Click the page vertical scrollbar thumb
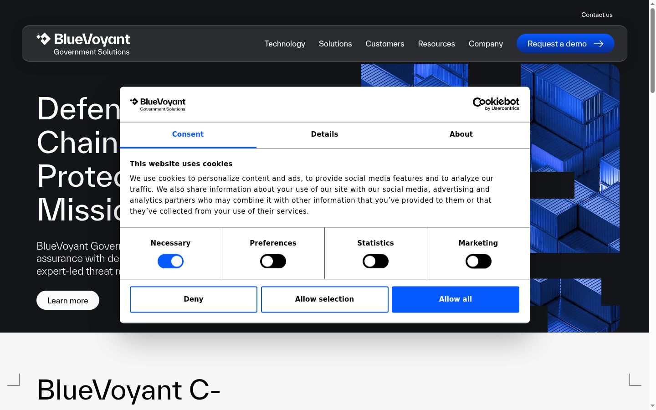656x410 pixels. [652, 50]
